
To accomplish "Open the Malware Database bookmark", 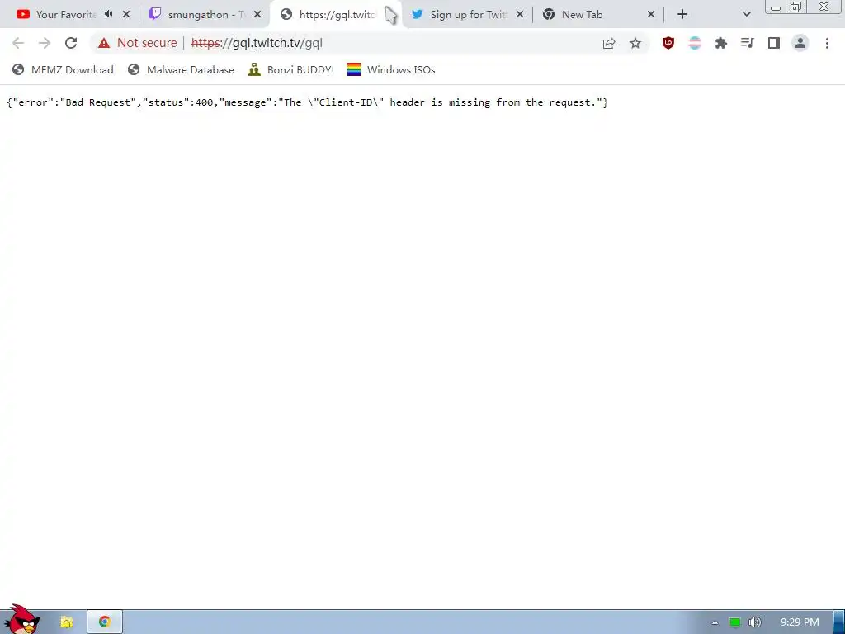I will [x=181, y=69].
